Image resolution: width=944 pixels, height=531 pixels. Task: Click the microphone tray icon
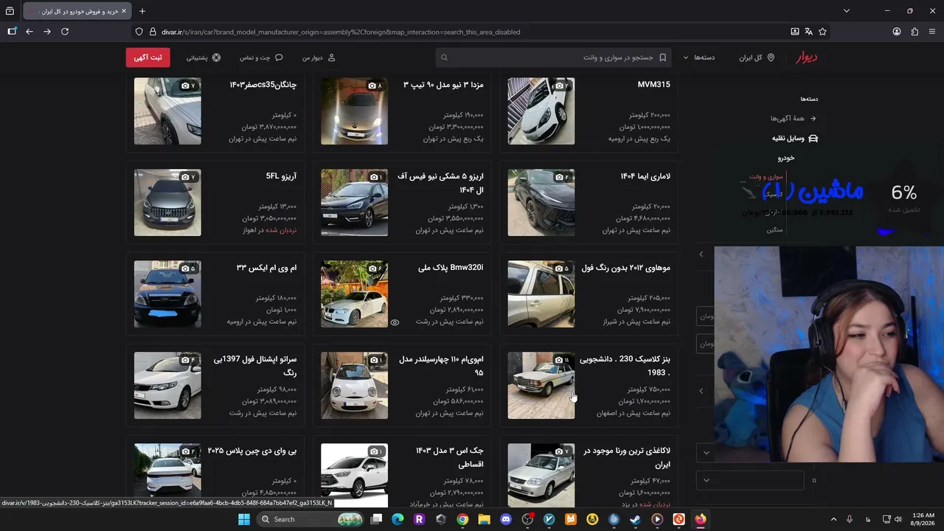[850, 519]
